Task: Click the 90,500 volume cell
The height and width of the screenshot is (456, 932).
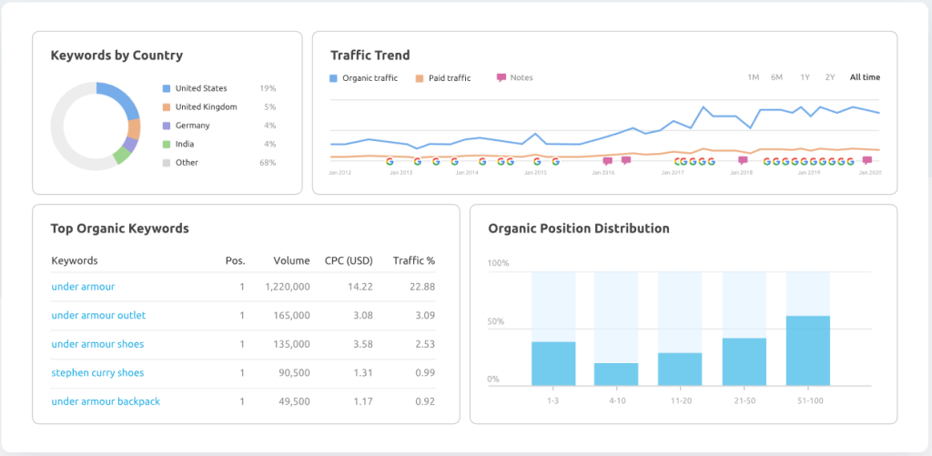Action: click(x=294, y=373)
